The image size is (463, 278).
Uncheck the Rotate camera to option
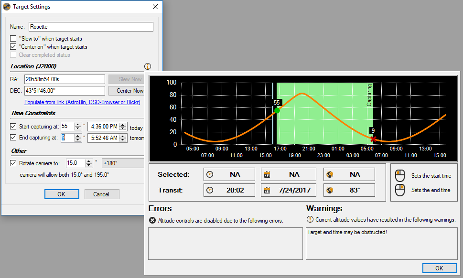pyautogui.click(x=13, y=163)
